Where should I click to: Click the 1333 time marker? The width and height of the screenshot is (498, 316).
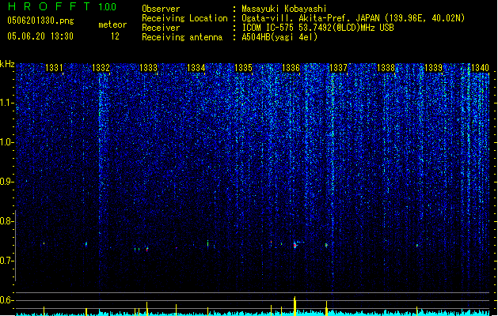[x=148, y=68]
